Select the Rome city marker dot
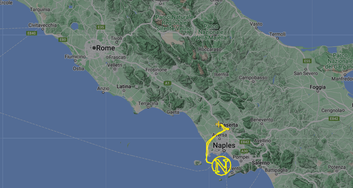Screen dimensions: 353x188 click(x=94, y=48)
